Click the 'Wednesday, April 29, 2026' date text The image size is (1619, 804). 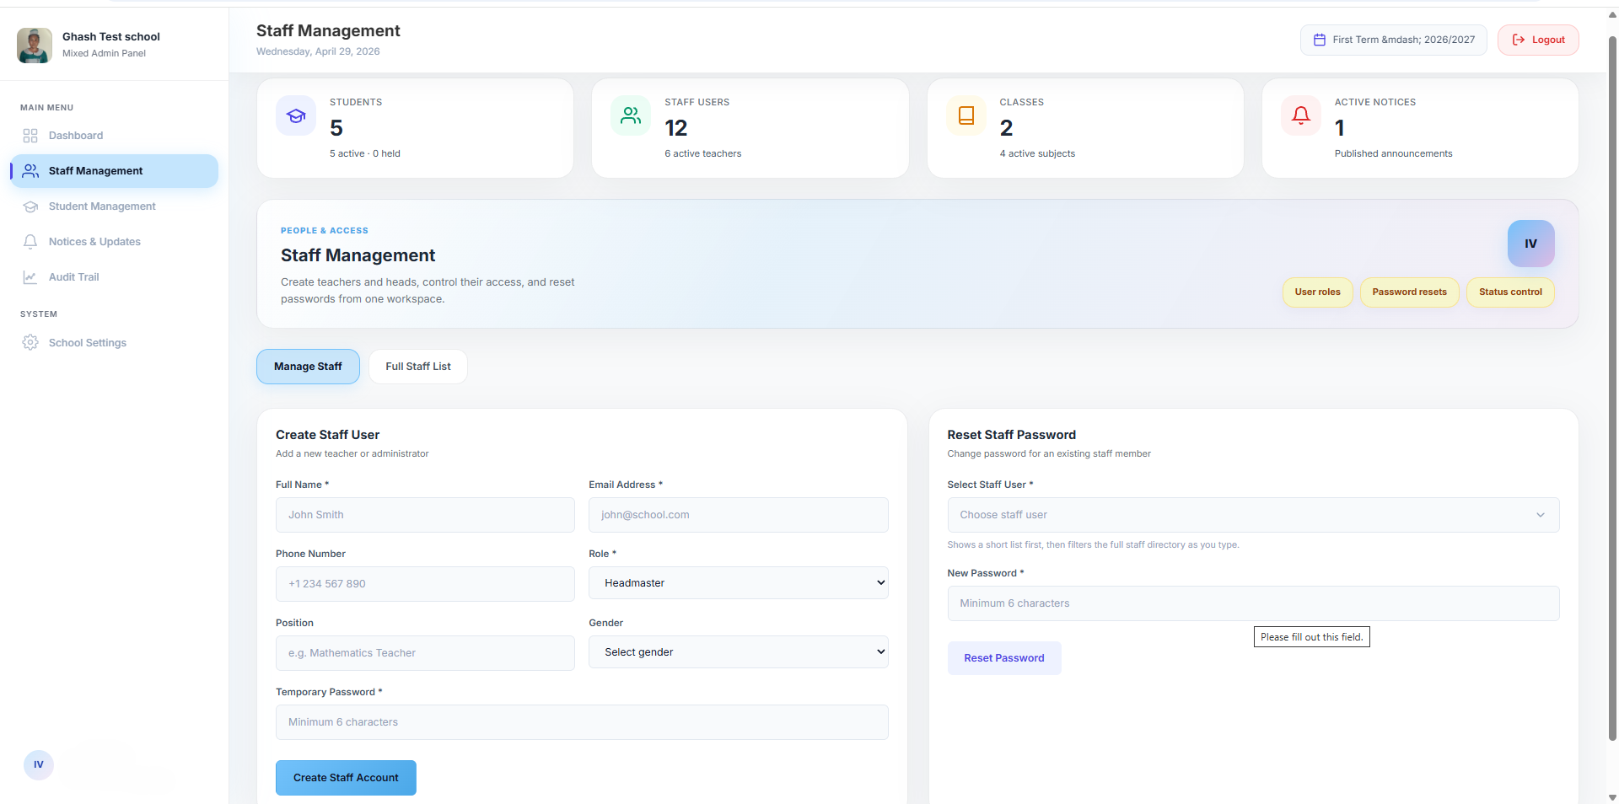click(x=318, y=51)
